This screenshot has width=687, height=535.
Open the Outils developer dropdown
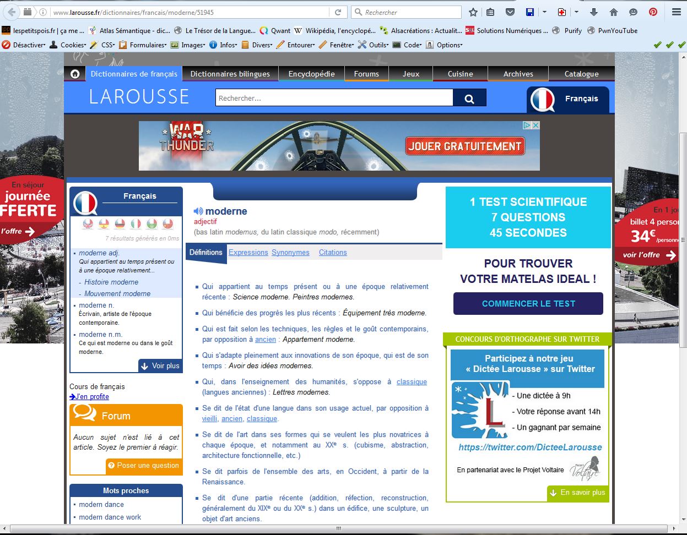(374, 45)
